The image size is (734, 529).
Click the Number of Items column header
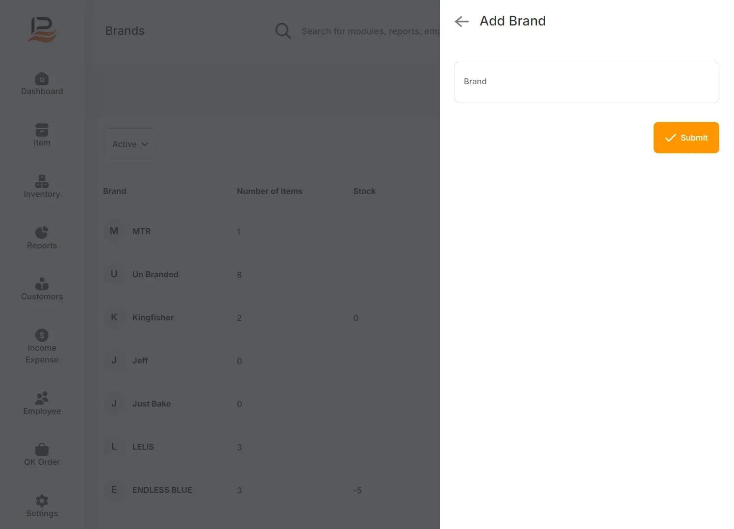click(270, 191)
